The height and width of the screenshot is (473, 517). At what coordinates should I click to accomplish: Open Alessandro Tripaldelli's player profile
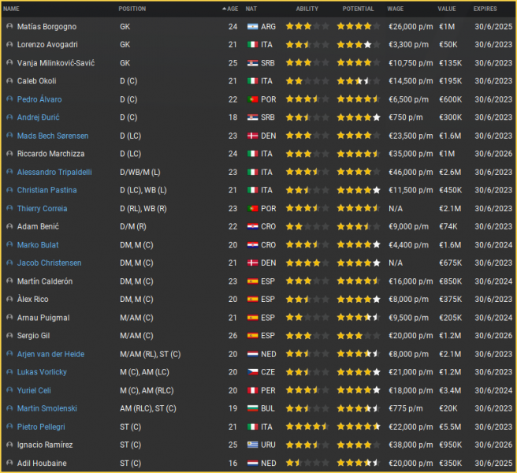54,172
